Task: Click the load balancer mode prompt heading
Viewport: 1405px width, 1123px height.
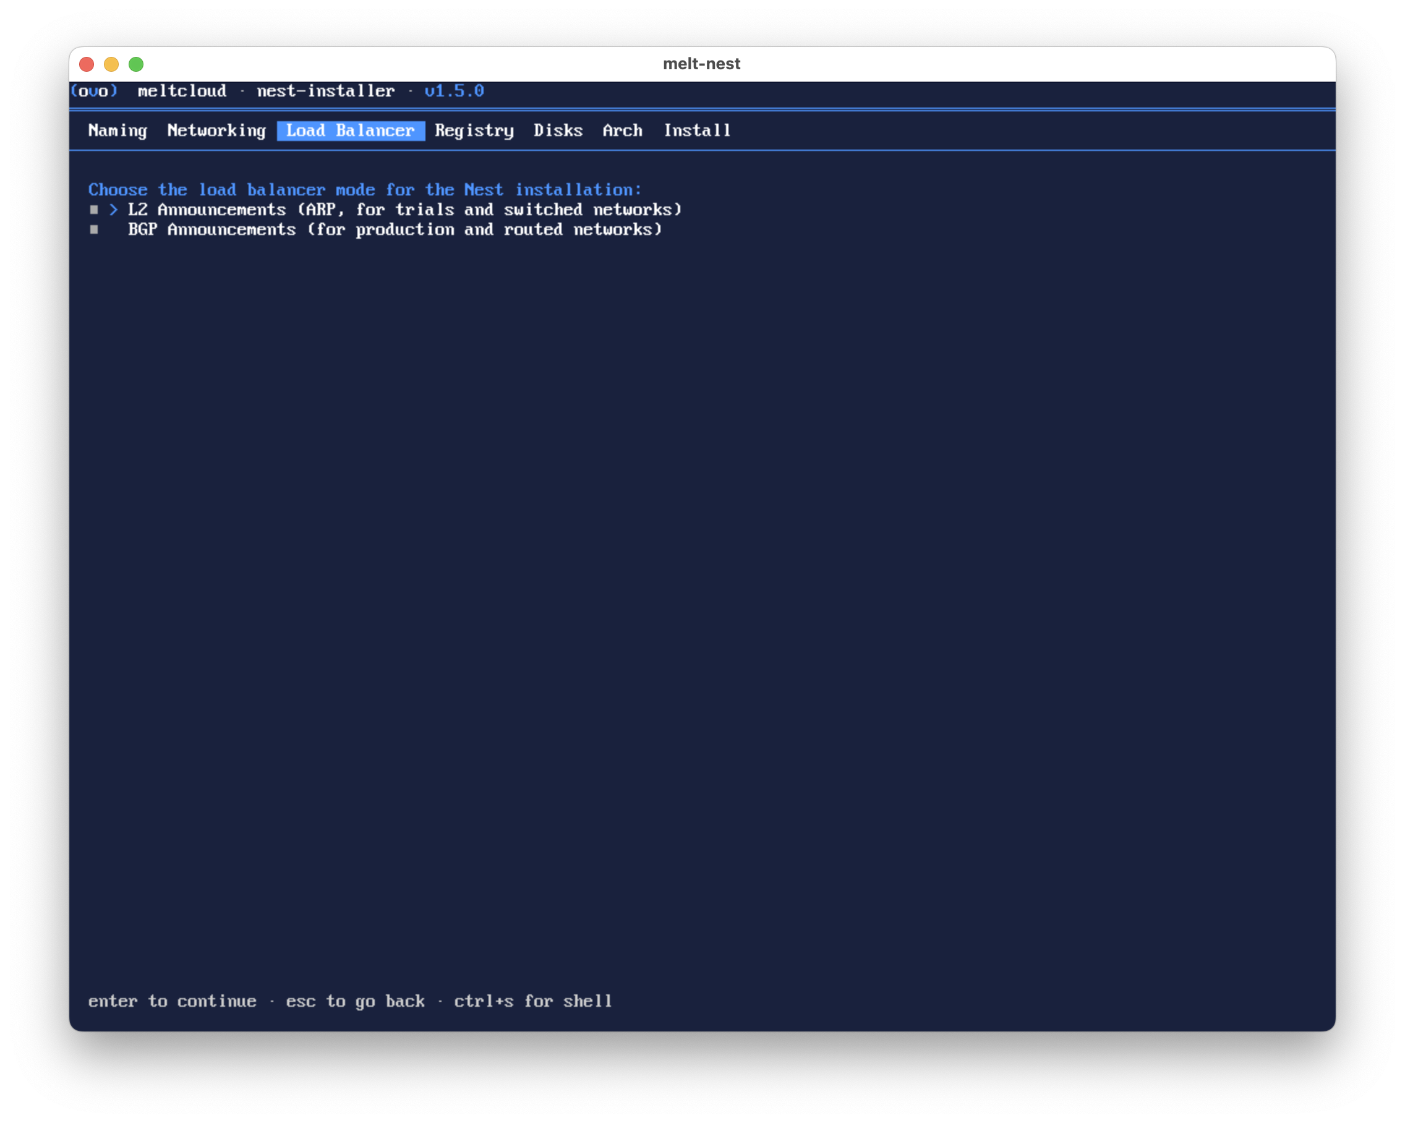Action: pyautogui.click(x=365, y=190)
